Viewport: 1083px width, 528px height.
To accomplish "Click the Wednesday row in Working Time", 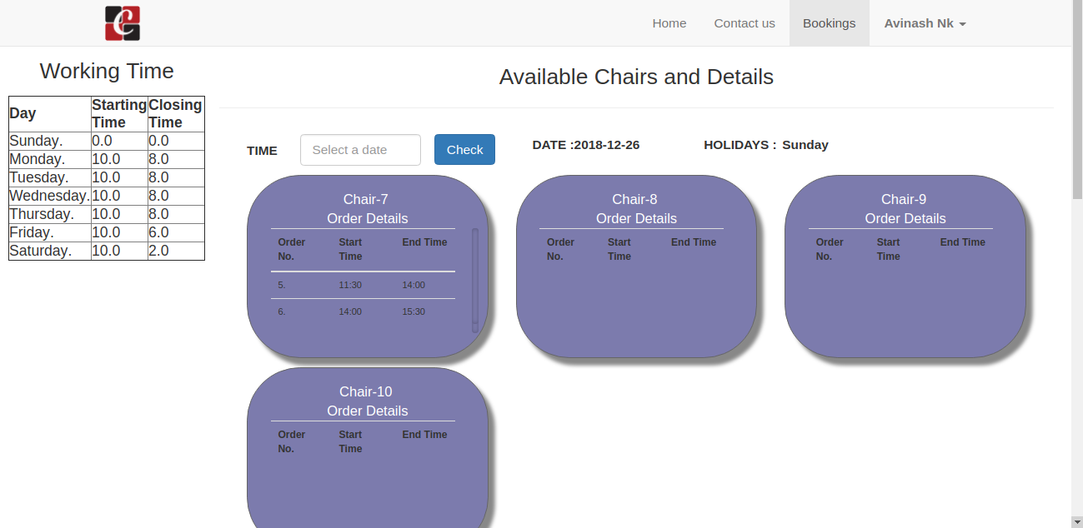I will pos(106,196).
